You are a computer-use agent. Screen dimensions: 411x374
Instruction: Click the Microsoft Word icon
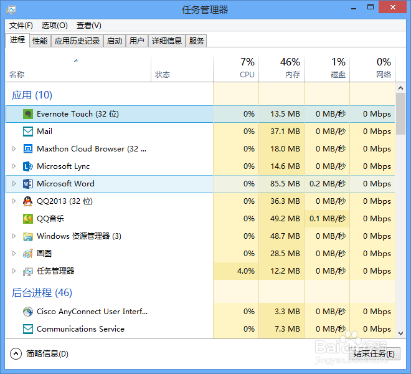click(x=28, y=184)
